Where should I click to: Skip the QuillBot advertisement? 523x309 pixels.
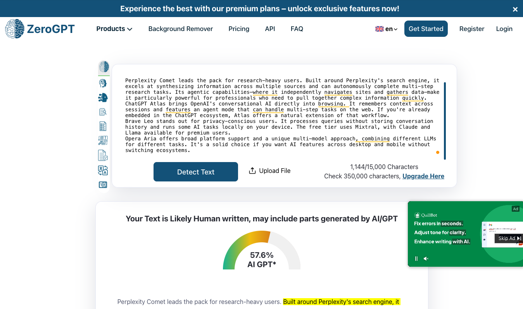pos(508,238)
